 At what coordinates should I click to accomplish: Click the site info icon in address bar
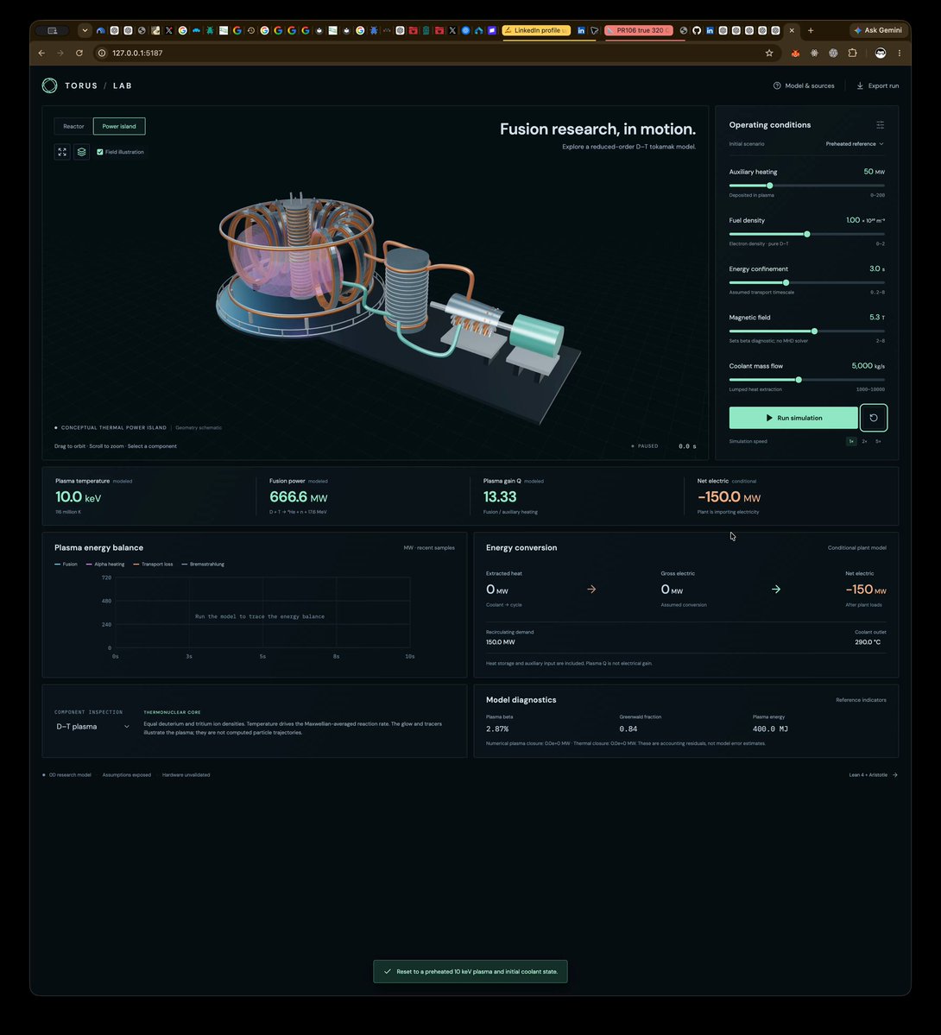[x=102, y=53]
